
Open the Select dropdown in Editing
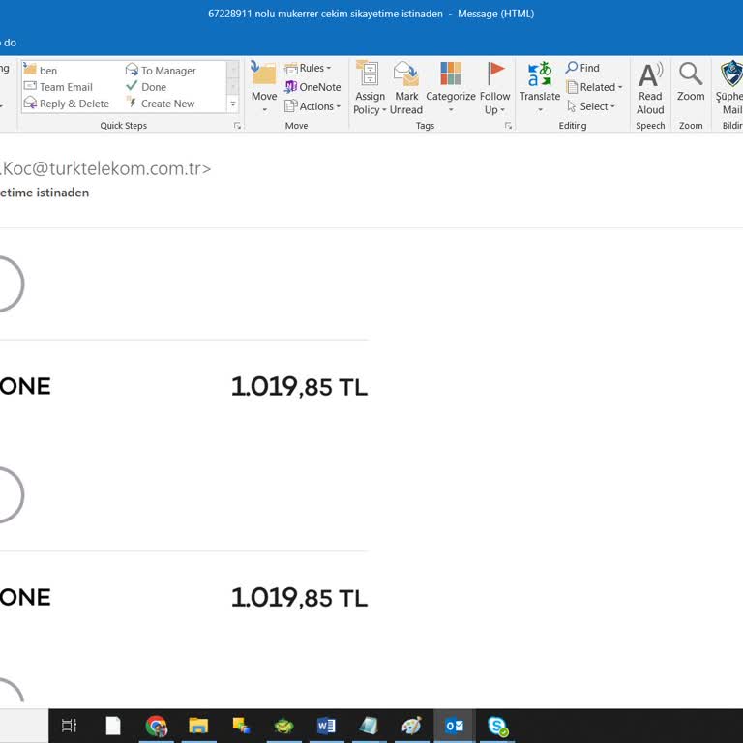(x=592, y=106)
